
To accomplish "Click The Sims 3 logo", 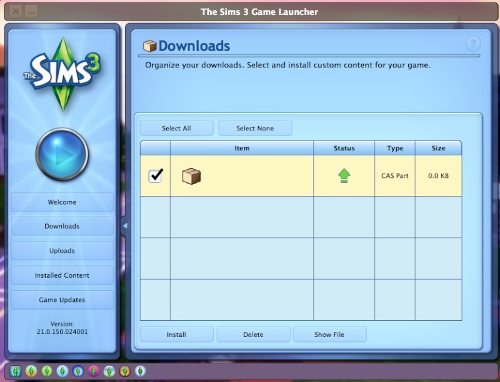I will 62,74.
